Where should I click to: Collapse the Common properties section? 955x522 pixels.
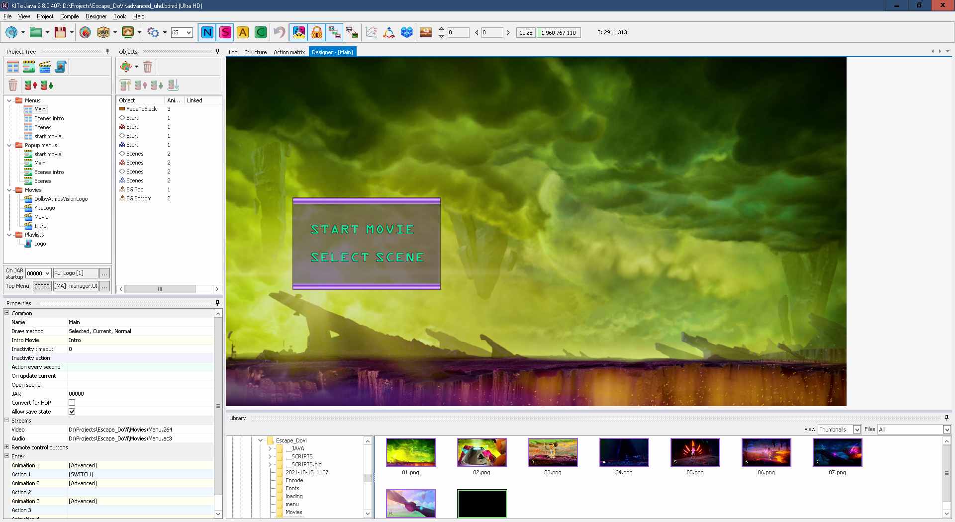point(7,313)
